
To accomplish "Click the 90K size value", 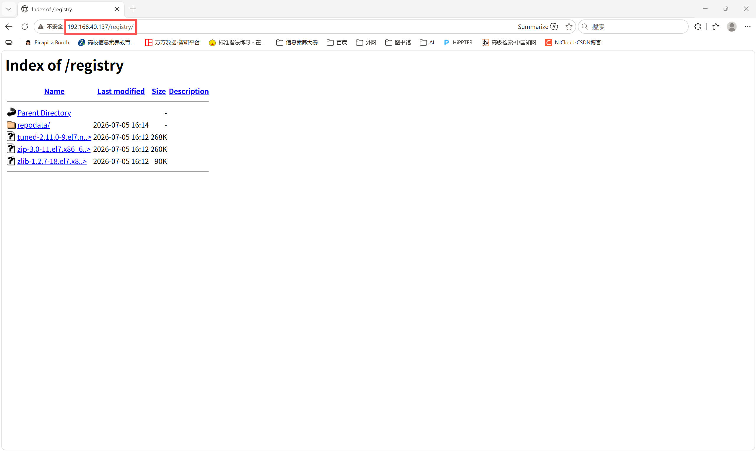I will 160,161.
